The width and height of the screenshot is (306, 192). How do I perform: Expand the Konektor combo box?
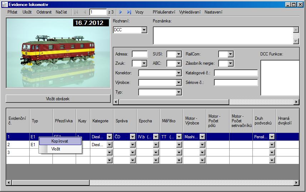(x=179, y=73)
